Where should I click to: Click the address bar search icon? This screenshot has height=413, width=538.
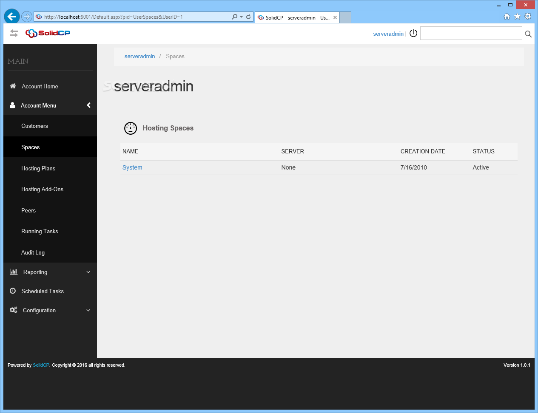[x=235, y=17]
